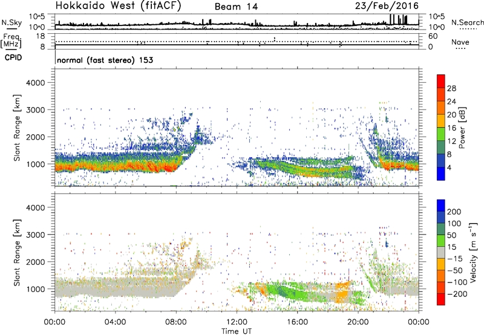Click the Freq. [MHz] axis label
484x335 pixels.
11,41
